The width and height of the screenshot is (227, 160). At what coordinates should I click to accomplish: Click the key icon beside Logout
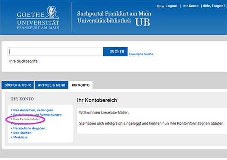coord(161,6)
